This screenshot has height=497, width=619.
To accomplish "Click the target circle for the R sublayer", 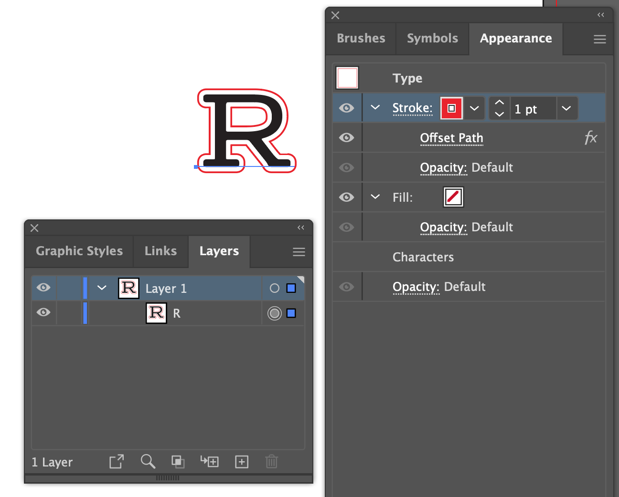I will (274, 313).
